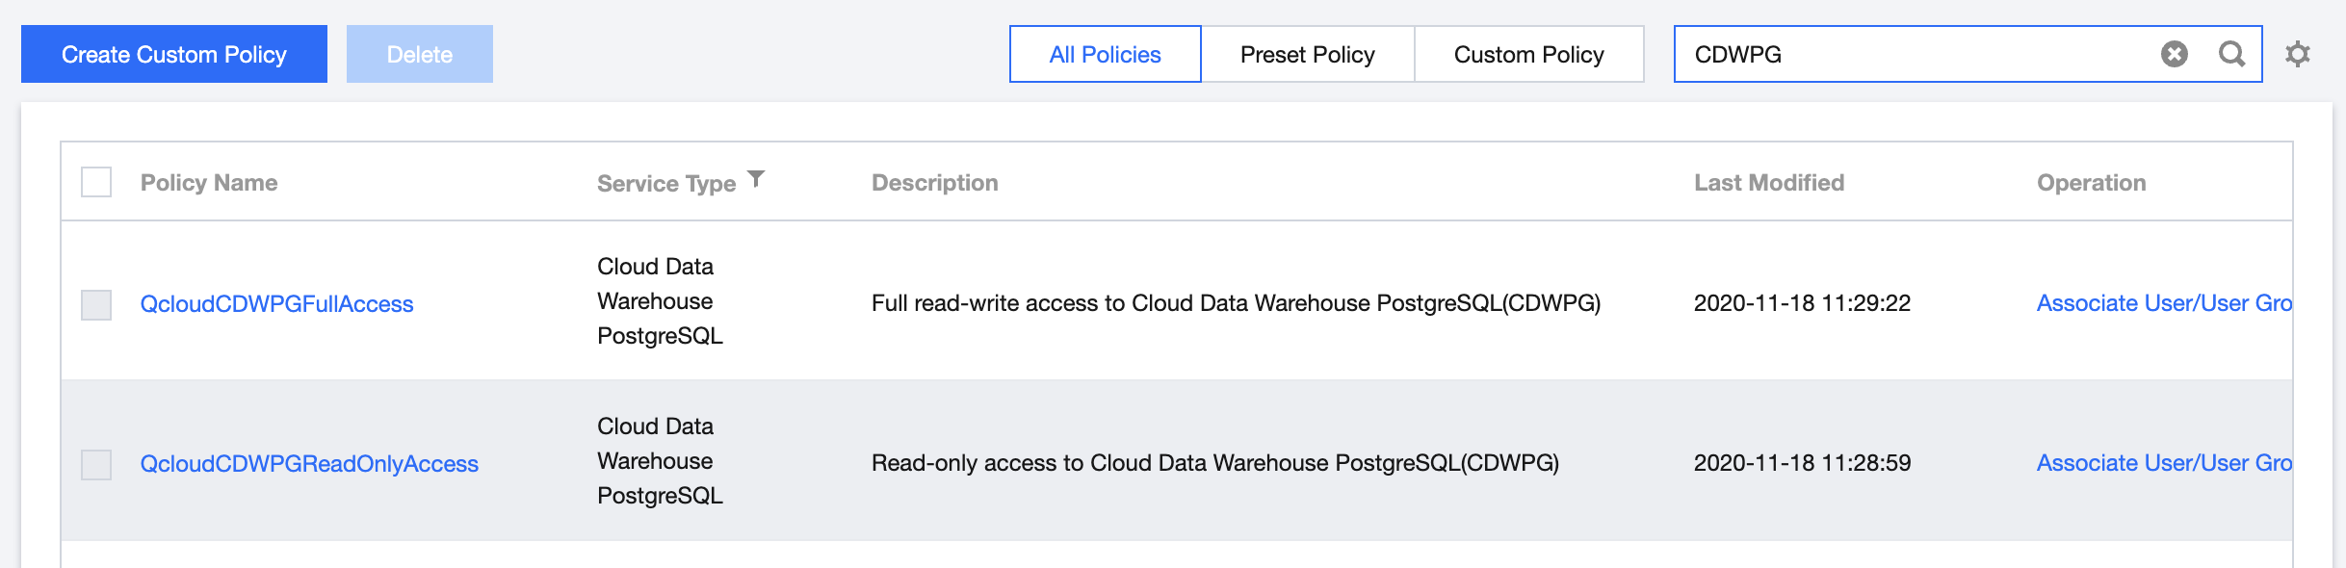Click the Policy Name column header

[209, 183]
